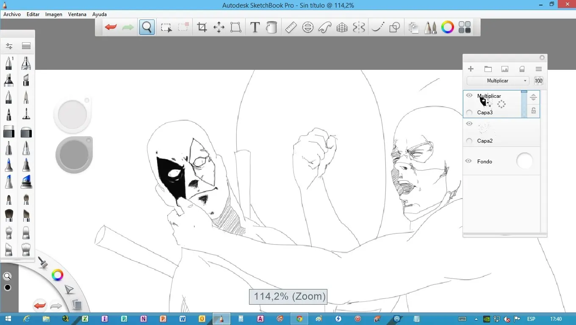Enable the Perspective grid tool

coord(342,28)
